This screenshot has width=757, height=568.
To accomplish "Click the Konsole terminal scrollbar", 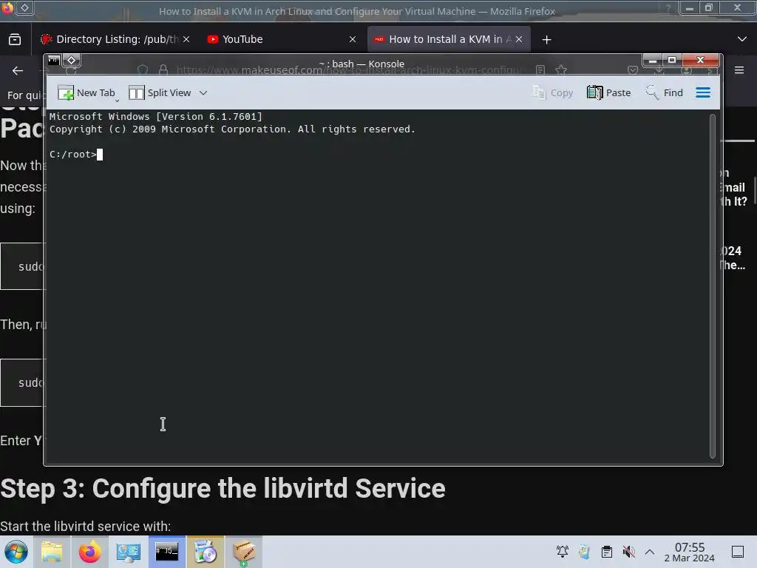I will (712, 286).
